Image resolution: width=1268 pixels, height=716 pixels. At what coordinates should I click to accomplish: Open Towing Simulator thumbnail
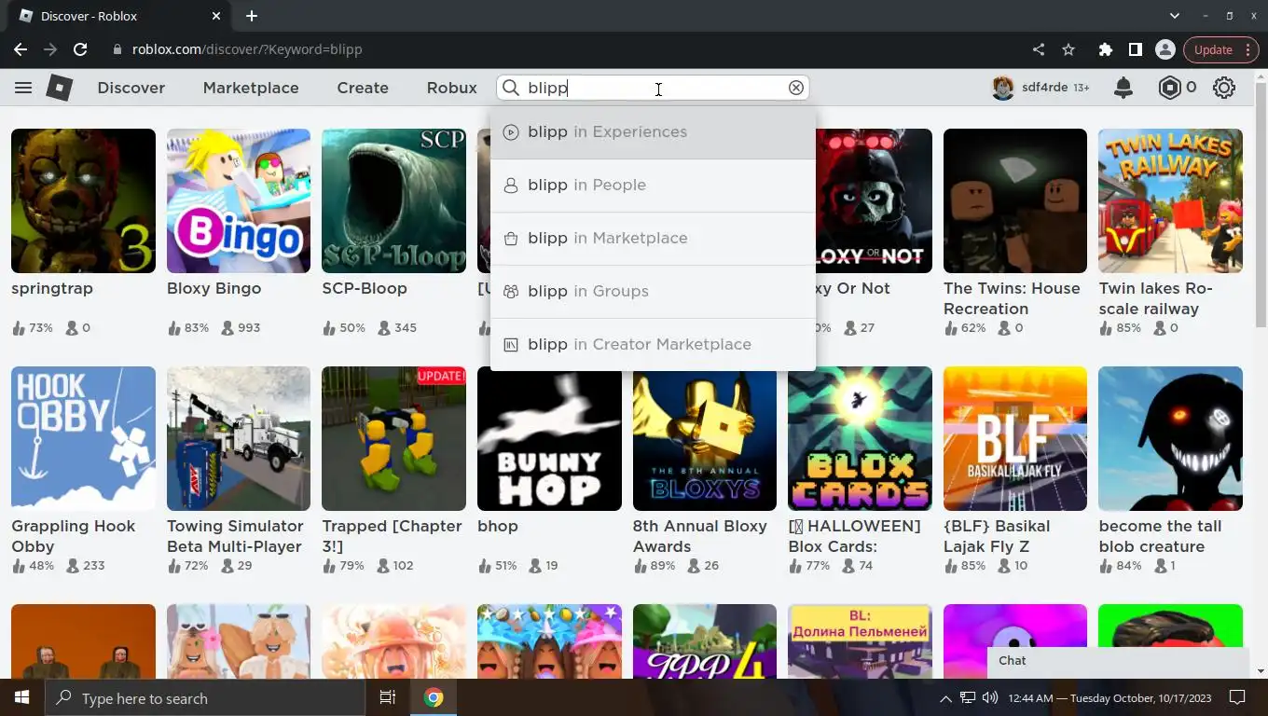point(239,438)
